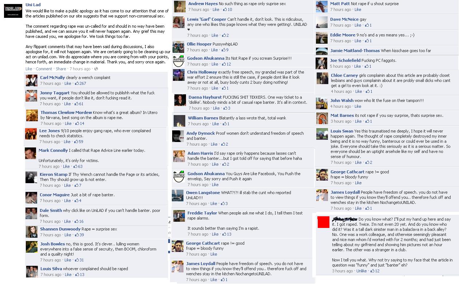Like Owen Langstone's comment
Image resolution: width=459 pixels, height=284 pixels.
coord(214,204)
